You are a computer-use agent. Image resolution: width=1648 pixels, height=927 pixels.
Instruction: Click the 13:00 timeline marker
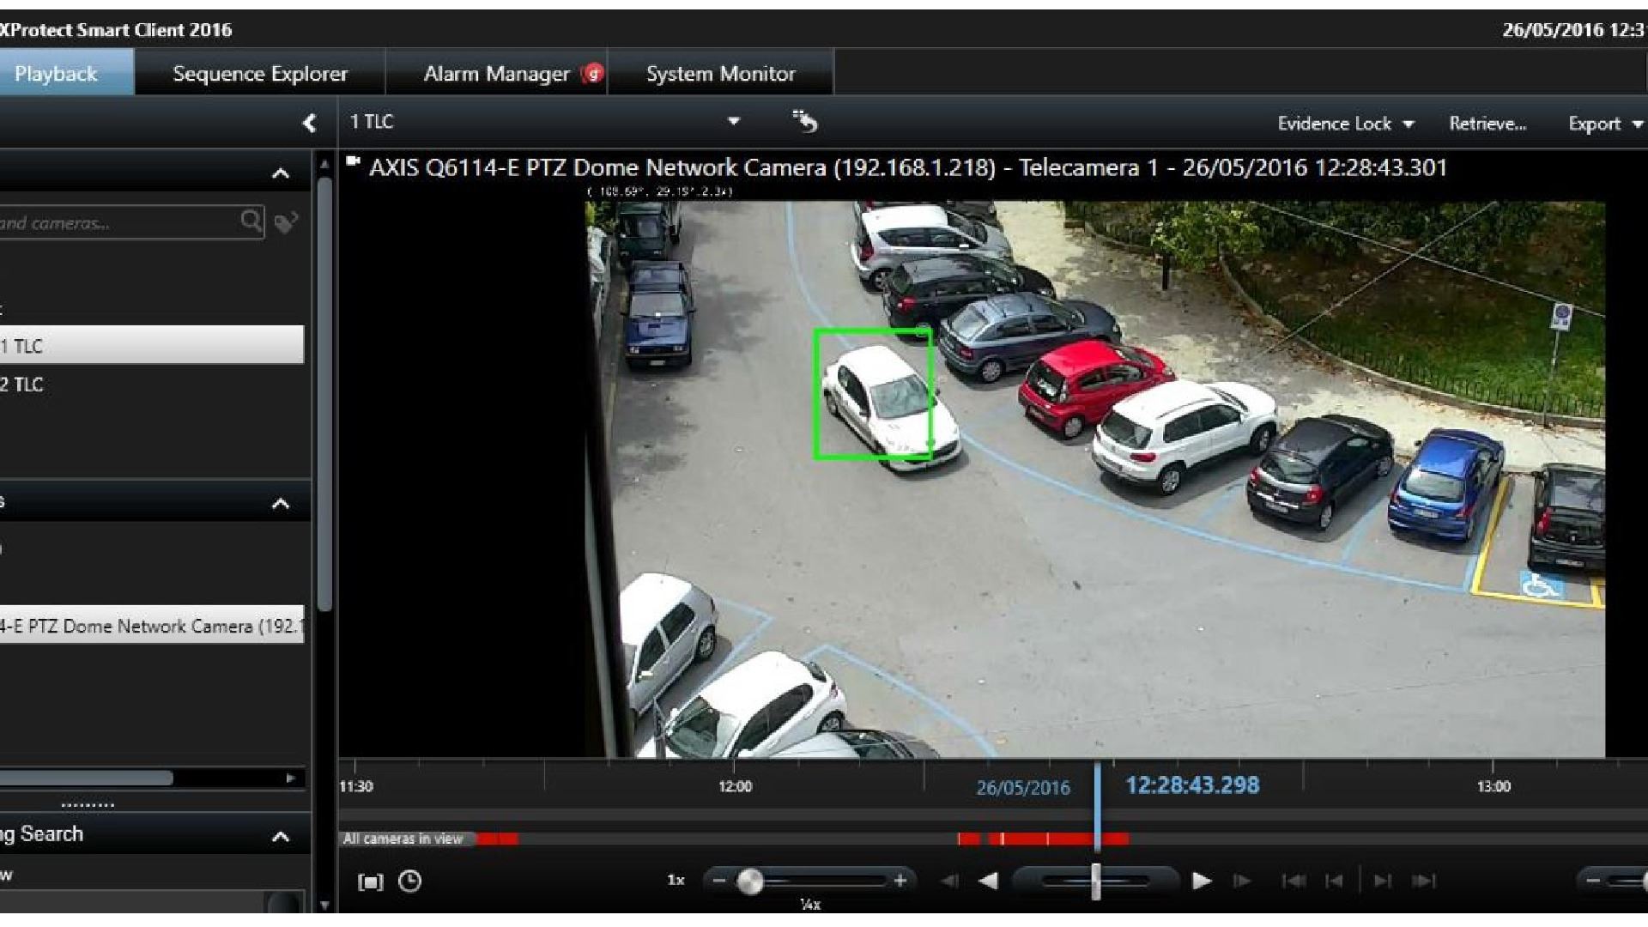pos(1493,786)
